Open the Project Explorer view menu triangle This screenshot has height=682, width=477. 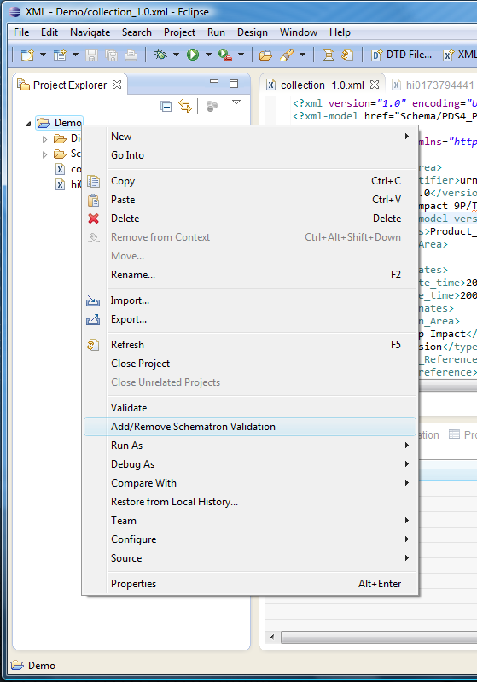point(236,102)
